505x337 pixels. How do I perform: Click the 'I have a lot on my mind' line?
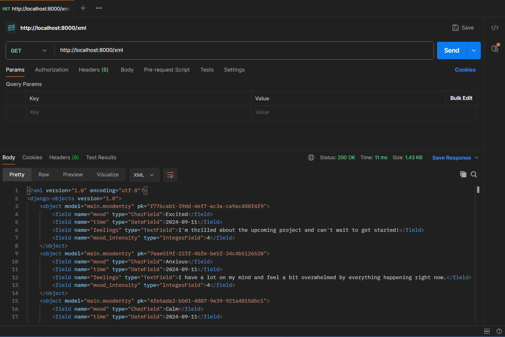(x=262, y=277)
